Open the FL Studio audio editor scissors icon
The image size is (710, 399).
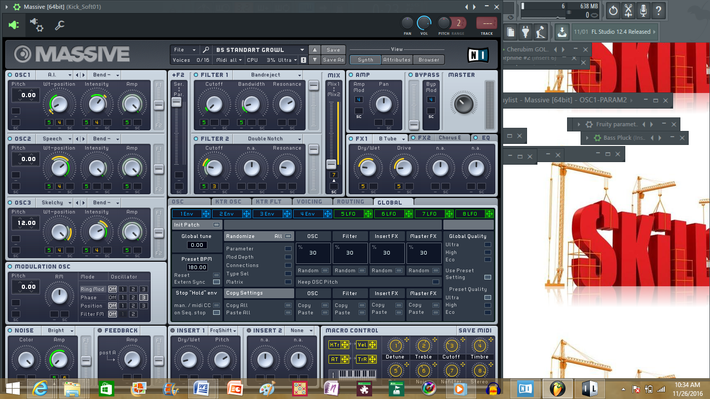pos(628,10)
